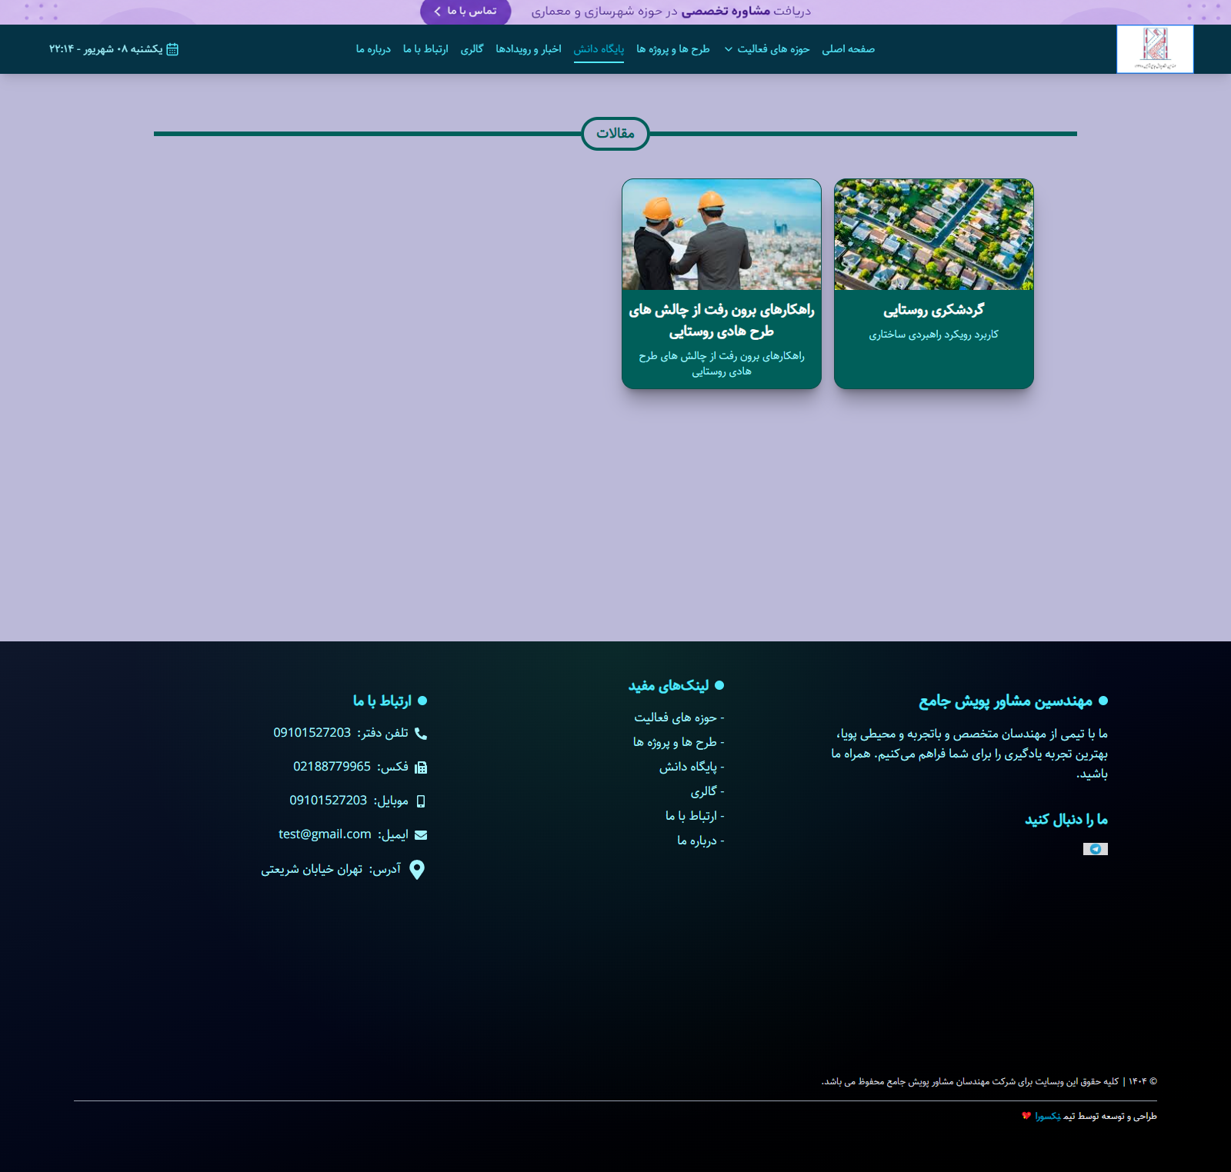Screen dimensions: 1231x1172
Task: Select پایگاه دانش in the top navigation
Action: (599, 49)
